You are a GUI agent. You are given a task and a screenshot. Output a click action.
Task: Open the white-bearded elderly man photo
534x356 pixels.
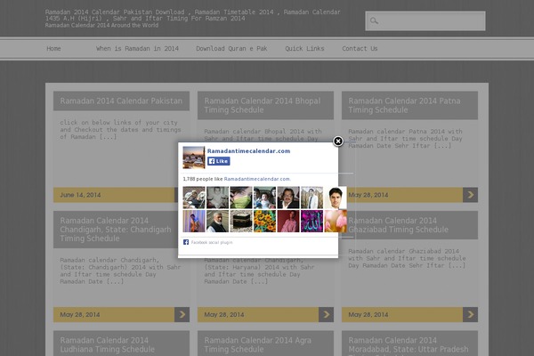coord(218,221)
